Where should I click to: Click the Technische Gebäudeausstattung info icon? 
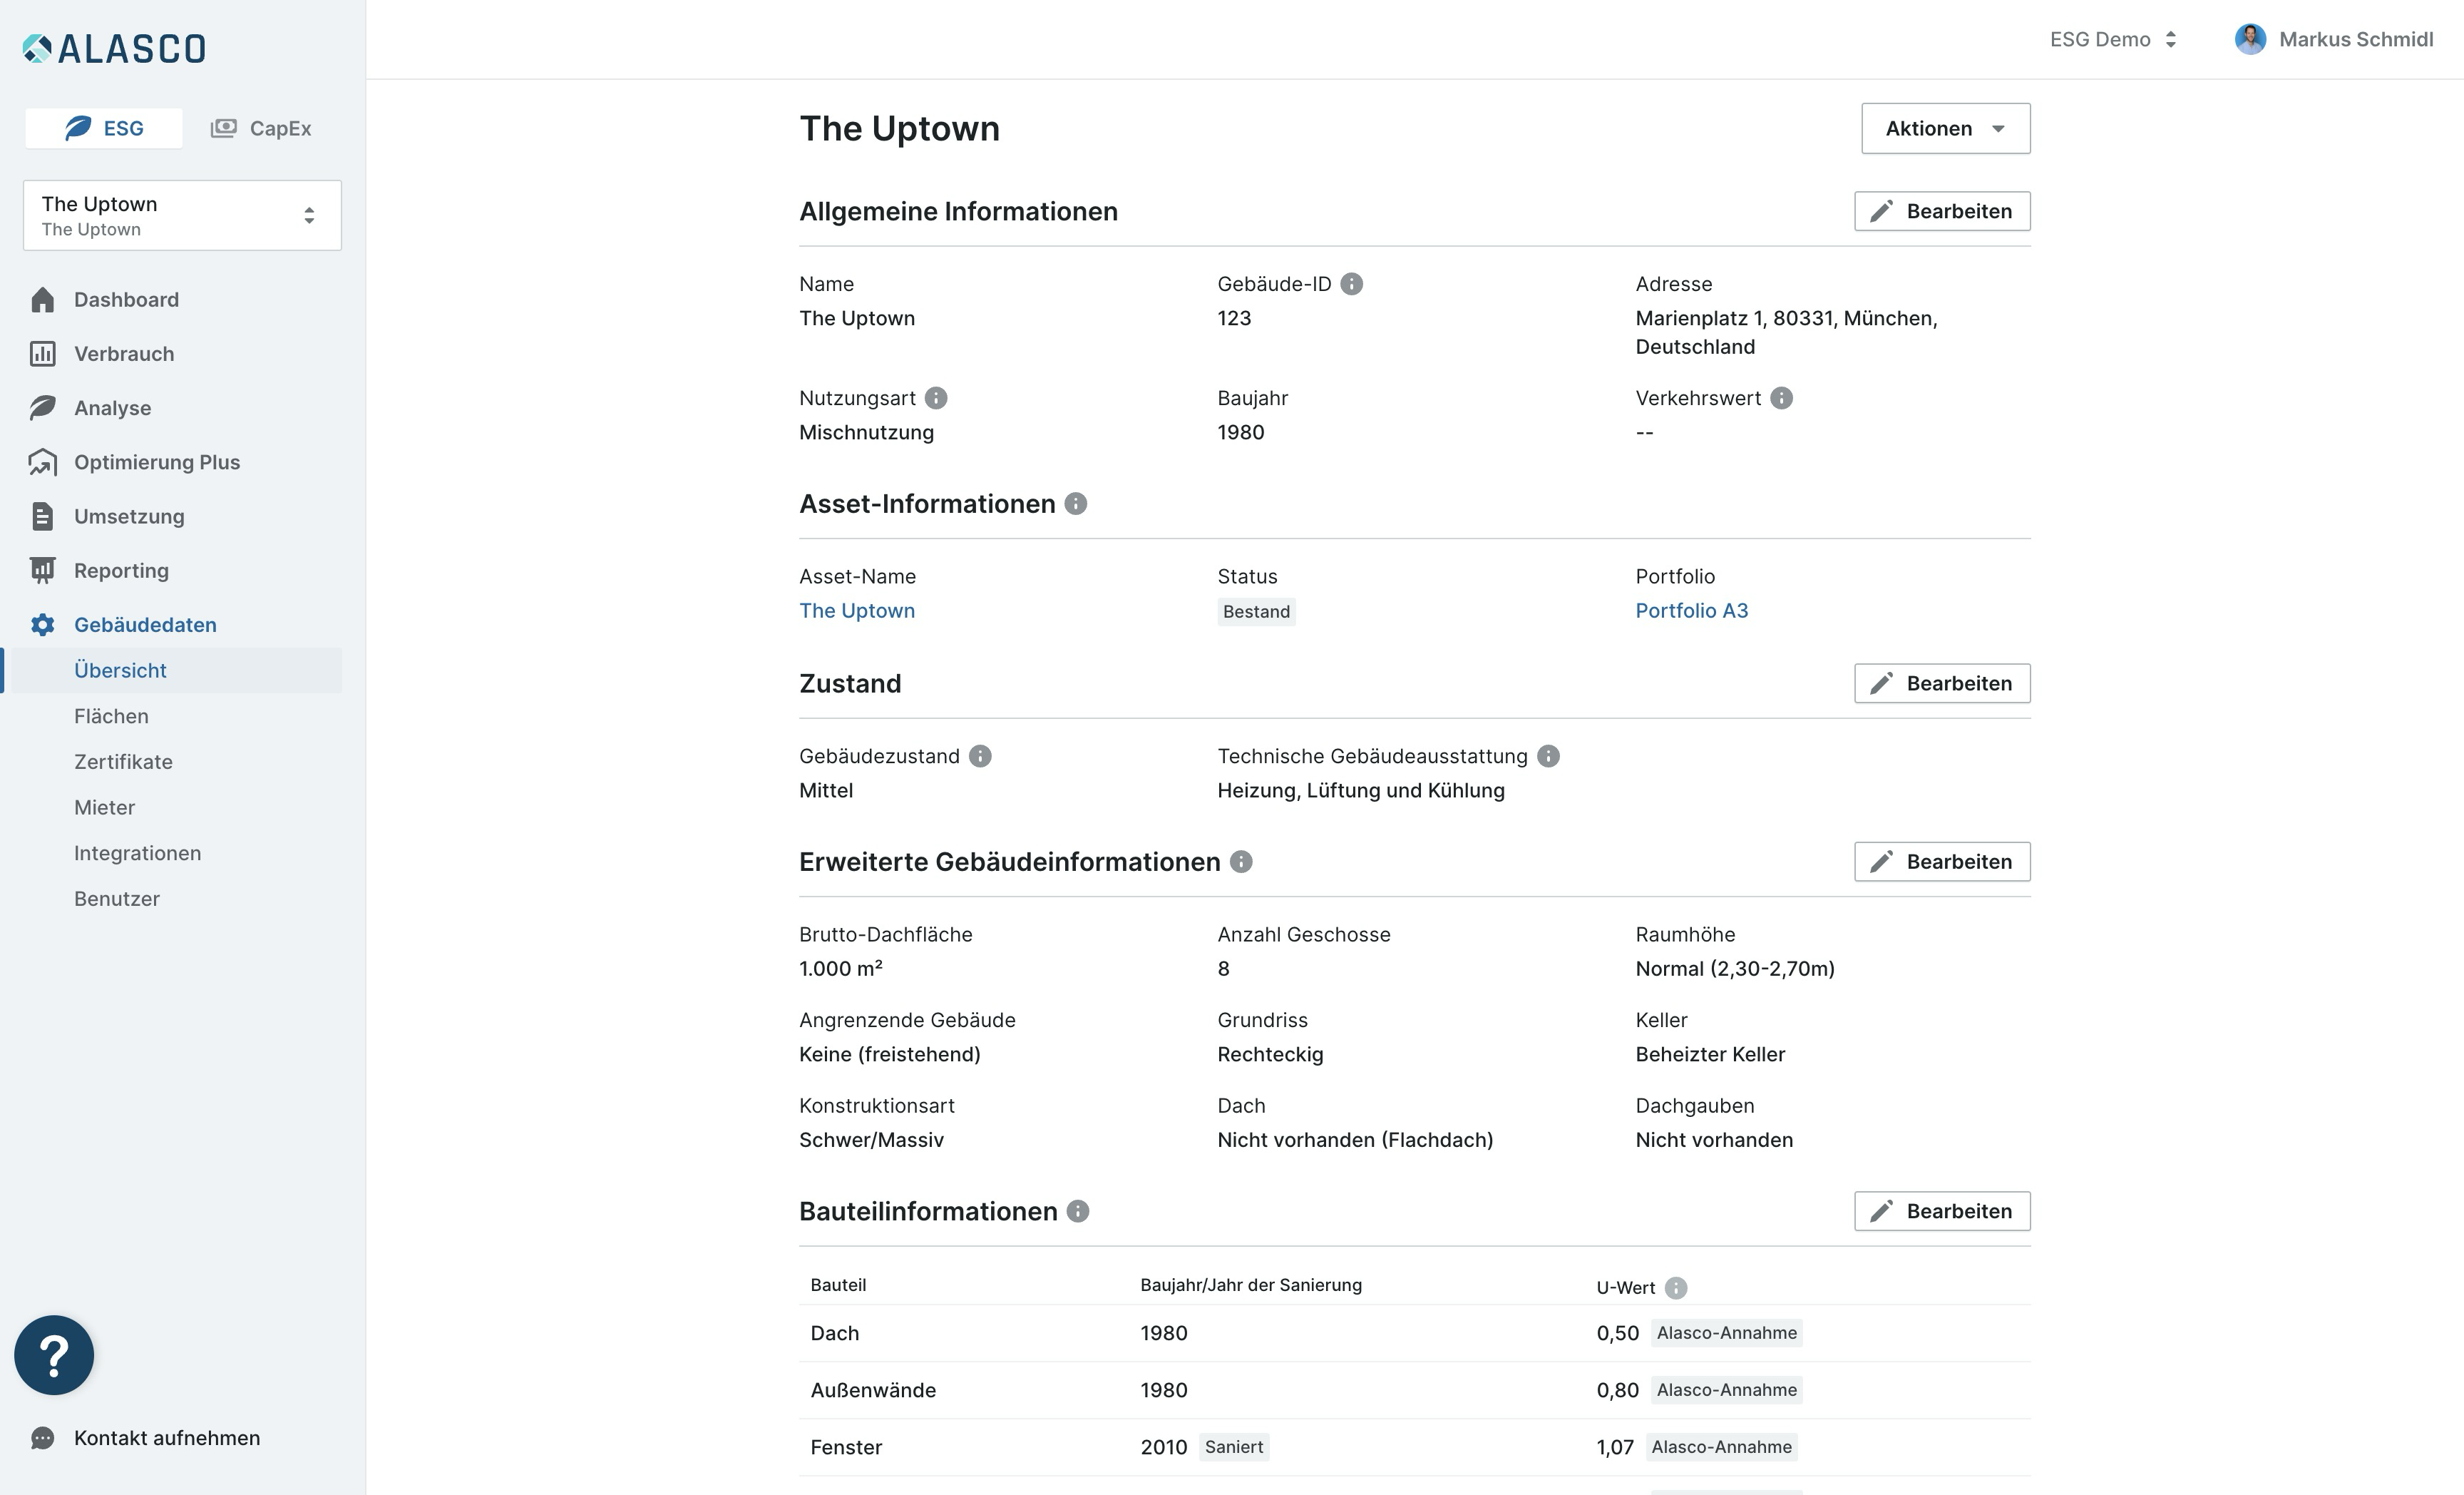point(1548,757)
